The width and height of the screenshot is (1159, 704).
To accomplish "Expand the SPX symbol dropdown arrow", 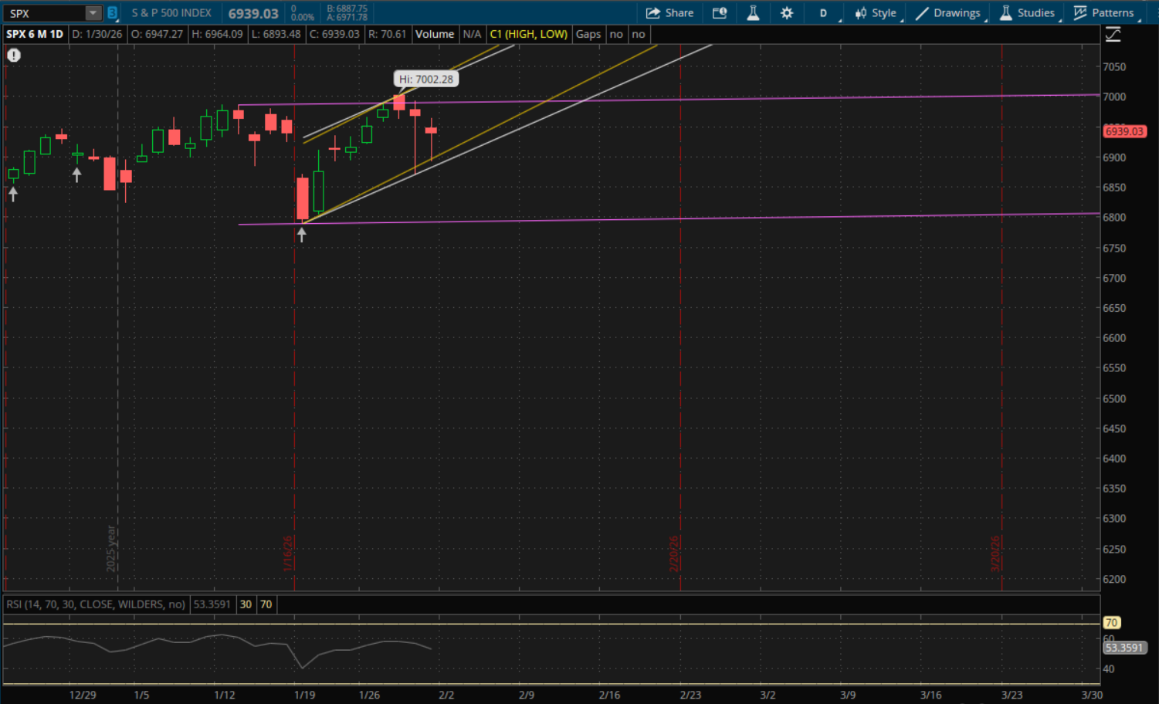I will (93, 13).
